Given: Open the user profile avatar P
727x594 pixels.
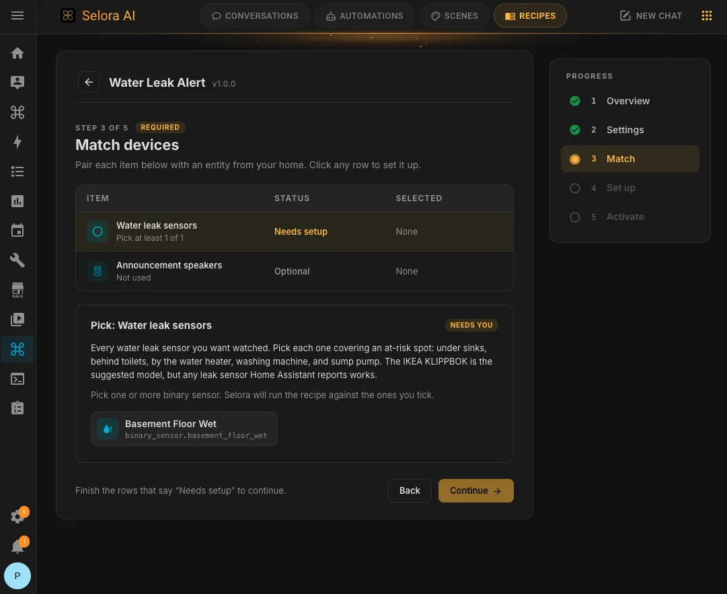Looking at the screenshot, I should coord(17,576).
